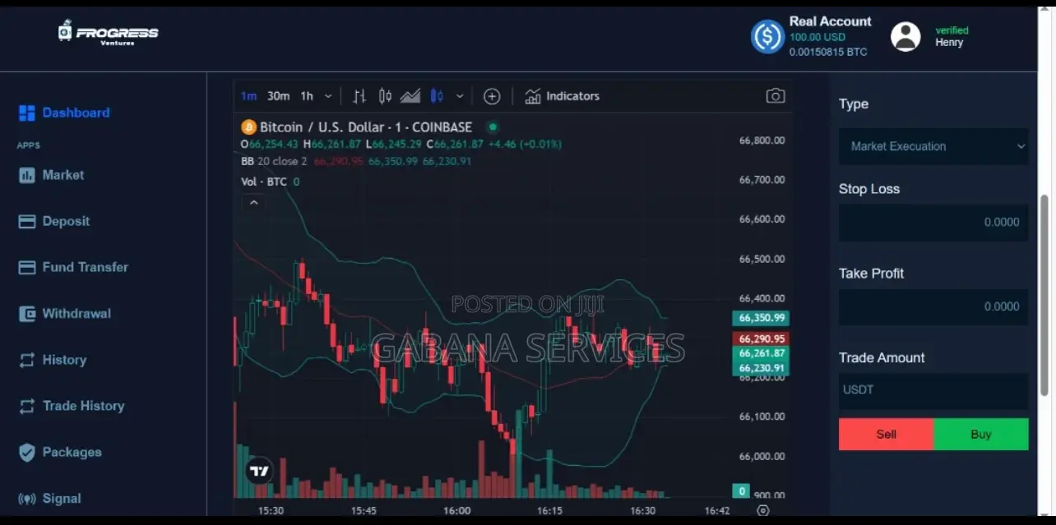Click the 66,230.91 price label
The width and height of the screenshot is (1056, 525).
pos(761,368)
